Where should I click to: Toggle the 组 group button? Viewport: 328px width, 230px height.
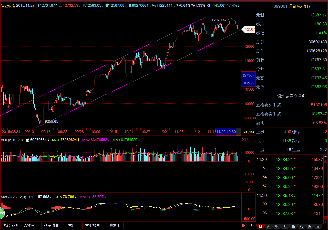tap(253, 225)
